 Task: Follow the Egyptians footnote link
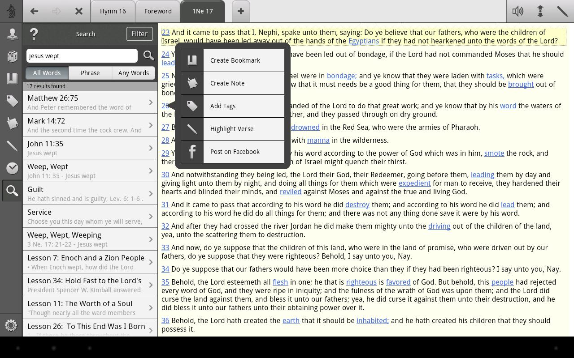(364, 41)
